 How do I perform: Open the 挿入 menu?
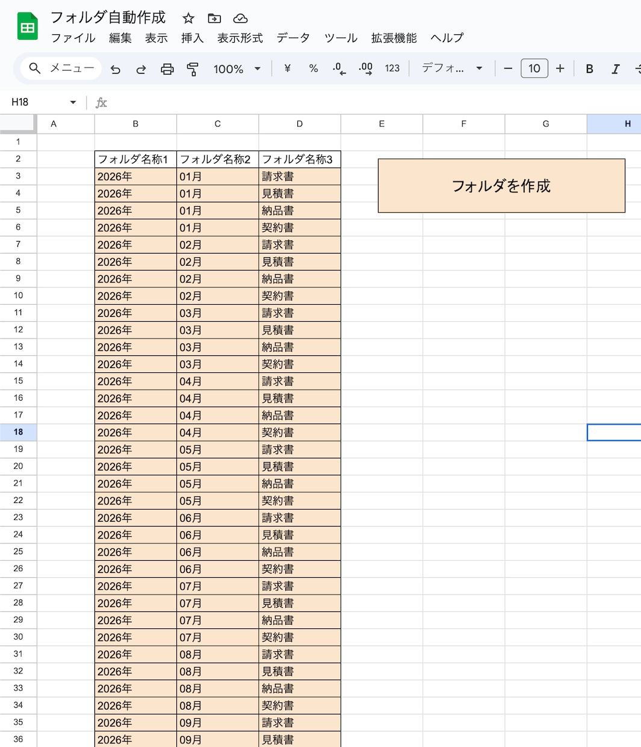(193, 38)
